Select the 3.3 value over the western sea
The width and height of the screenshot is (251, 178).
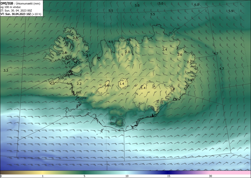pyautogui.click(x=6, y=71)
